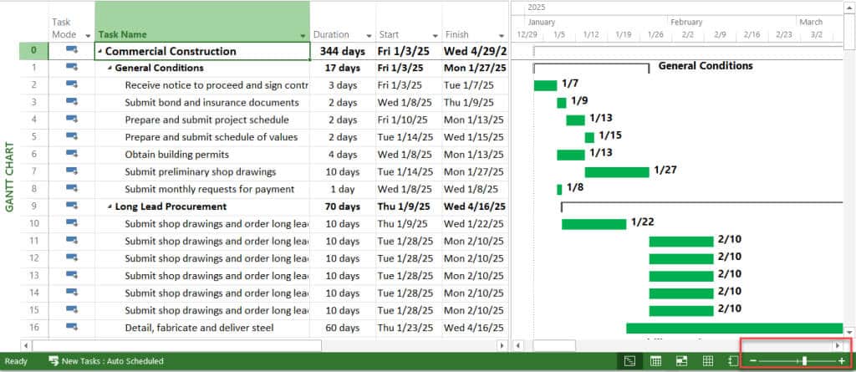The width and height of the screenshot is (856, 372).
Task: Open the Finish column dropdown arrow
Action: pos(500,36)
